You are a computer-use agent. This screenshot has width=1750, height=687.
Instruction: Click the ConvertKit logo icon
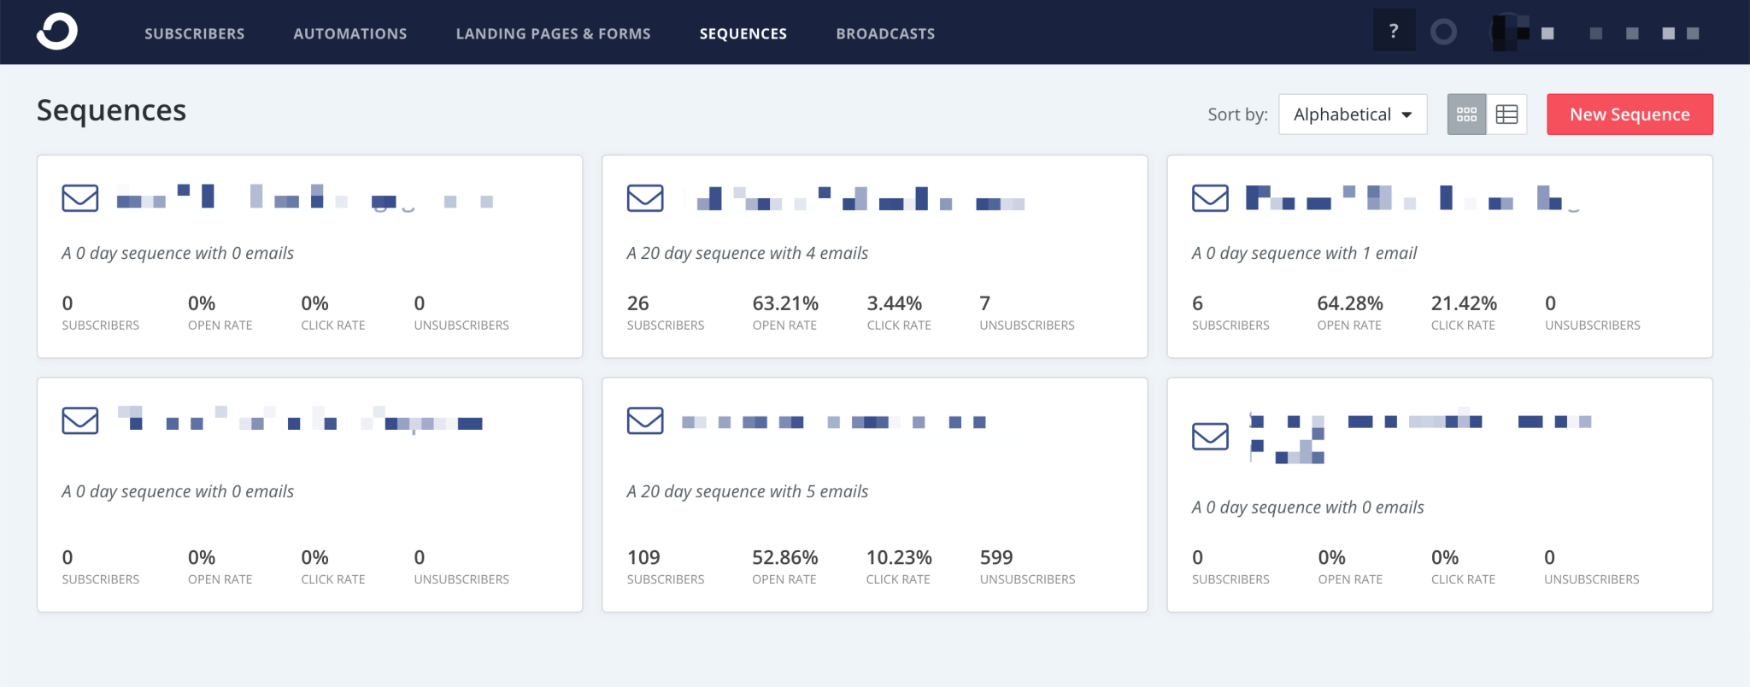[x=57, y=32]
